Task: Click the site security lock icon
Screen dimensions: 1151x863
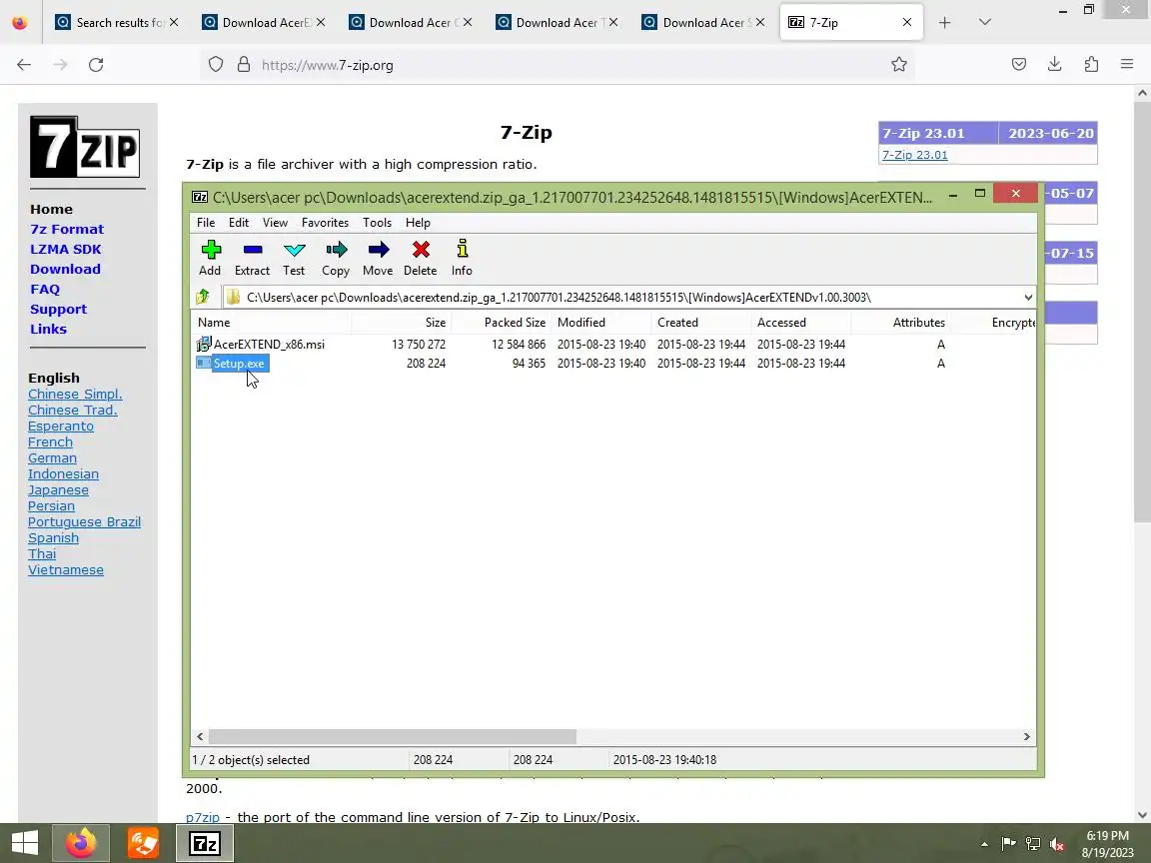Action: tap(244, 65)
